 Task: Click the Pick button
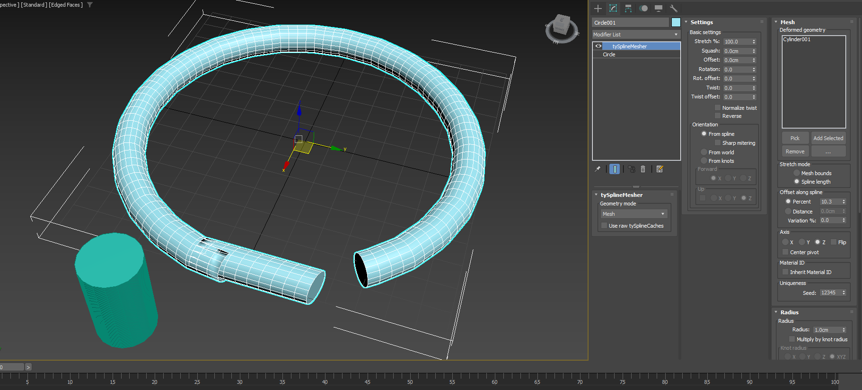[795, 138]
